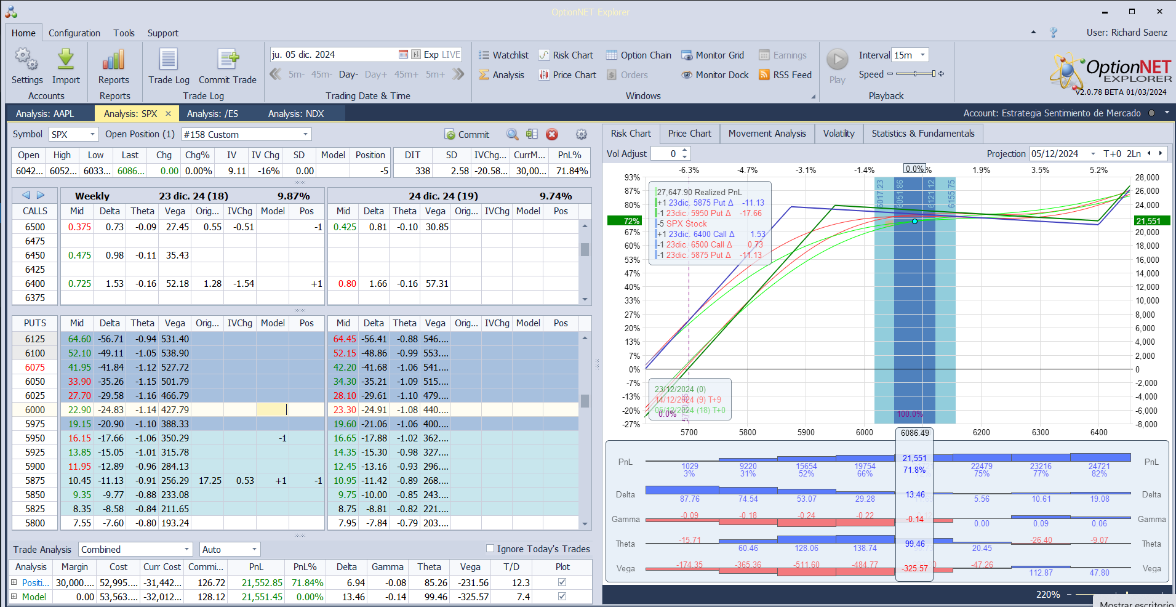Viewport: 1176px width, 607px height.
Task: Toggle Ignore Today's Trades checkbox
Action: (490, 549)
